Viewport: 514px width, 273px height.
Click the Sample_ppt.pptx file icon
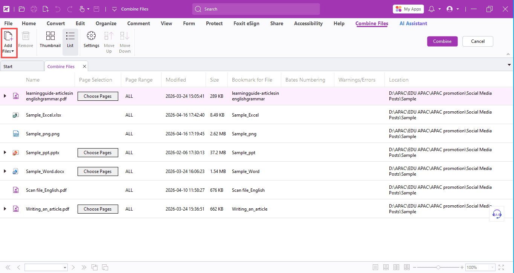point(16,153)
